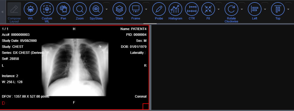294x111 pixels.
Task: Activate the Custom WL tool
Action: click(x=47, y=9)
